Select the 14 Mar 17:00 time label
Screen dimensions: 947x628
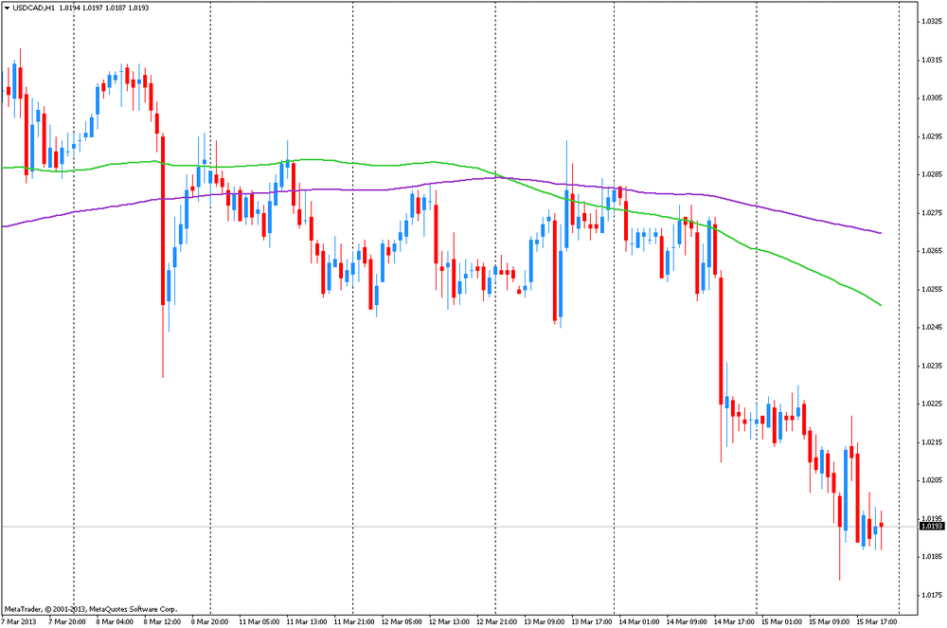[733, 621]
